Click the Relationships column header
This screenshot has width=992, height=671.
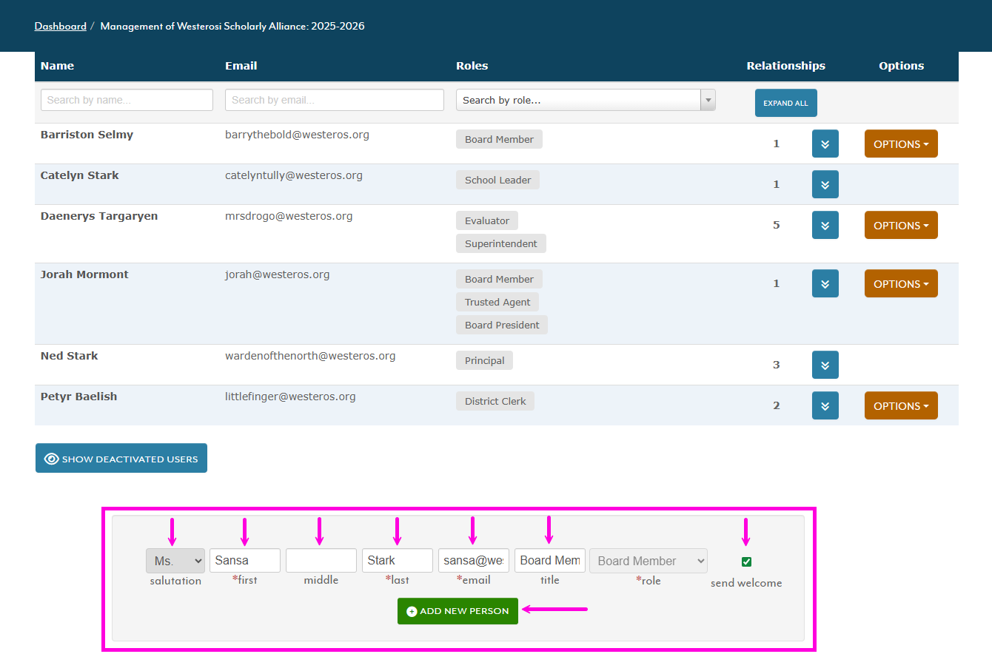[786, 66]
